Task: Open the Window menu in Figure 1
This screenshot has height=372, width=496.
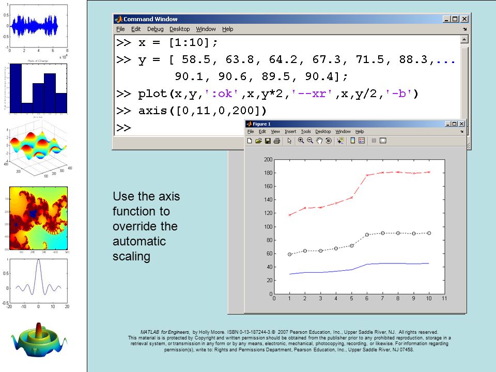Action: tap(343, 132)
